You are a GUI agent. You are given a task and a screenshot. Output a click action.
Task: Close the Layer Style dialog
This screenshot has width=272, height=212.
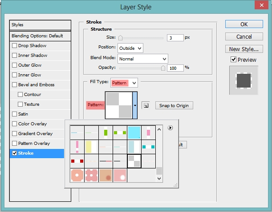262,5
